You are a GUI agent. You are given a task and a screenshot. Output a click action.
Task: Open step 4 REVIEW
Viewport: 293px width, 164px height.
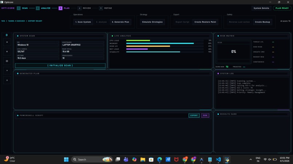click(x=84, y=8)
